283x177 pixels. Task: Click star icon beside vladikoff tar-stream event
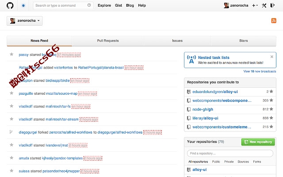pos(11,119)
